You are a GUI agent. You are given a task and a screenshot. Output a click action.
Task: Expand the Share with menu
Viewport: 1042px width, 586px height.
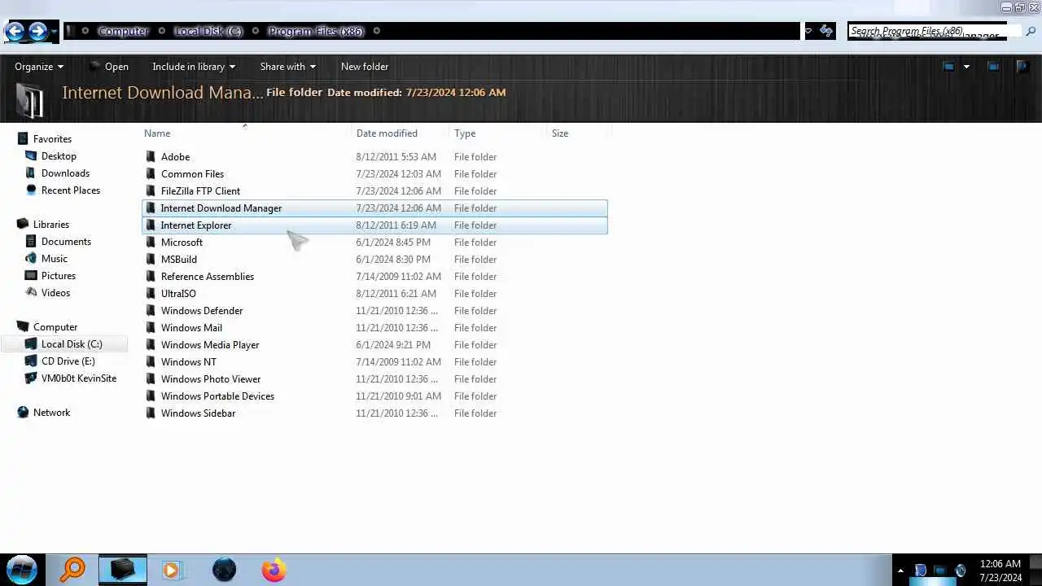(288, 67)
